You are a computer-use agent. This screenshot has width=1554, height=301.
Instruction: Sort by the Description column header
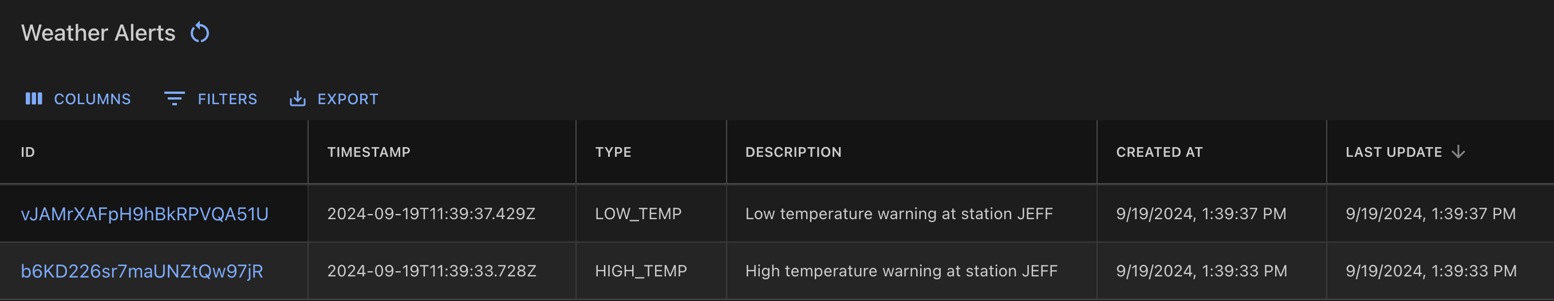(793, 152)
